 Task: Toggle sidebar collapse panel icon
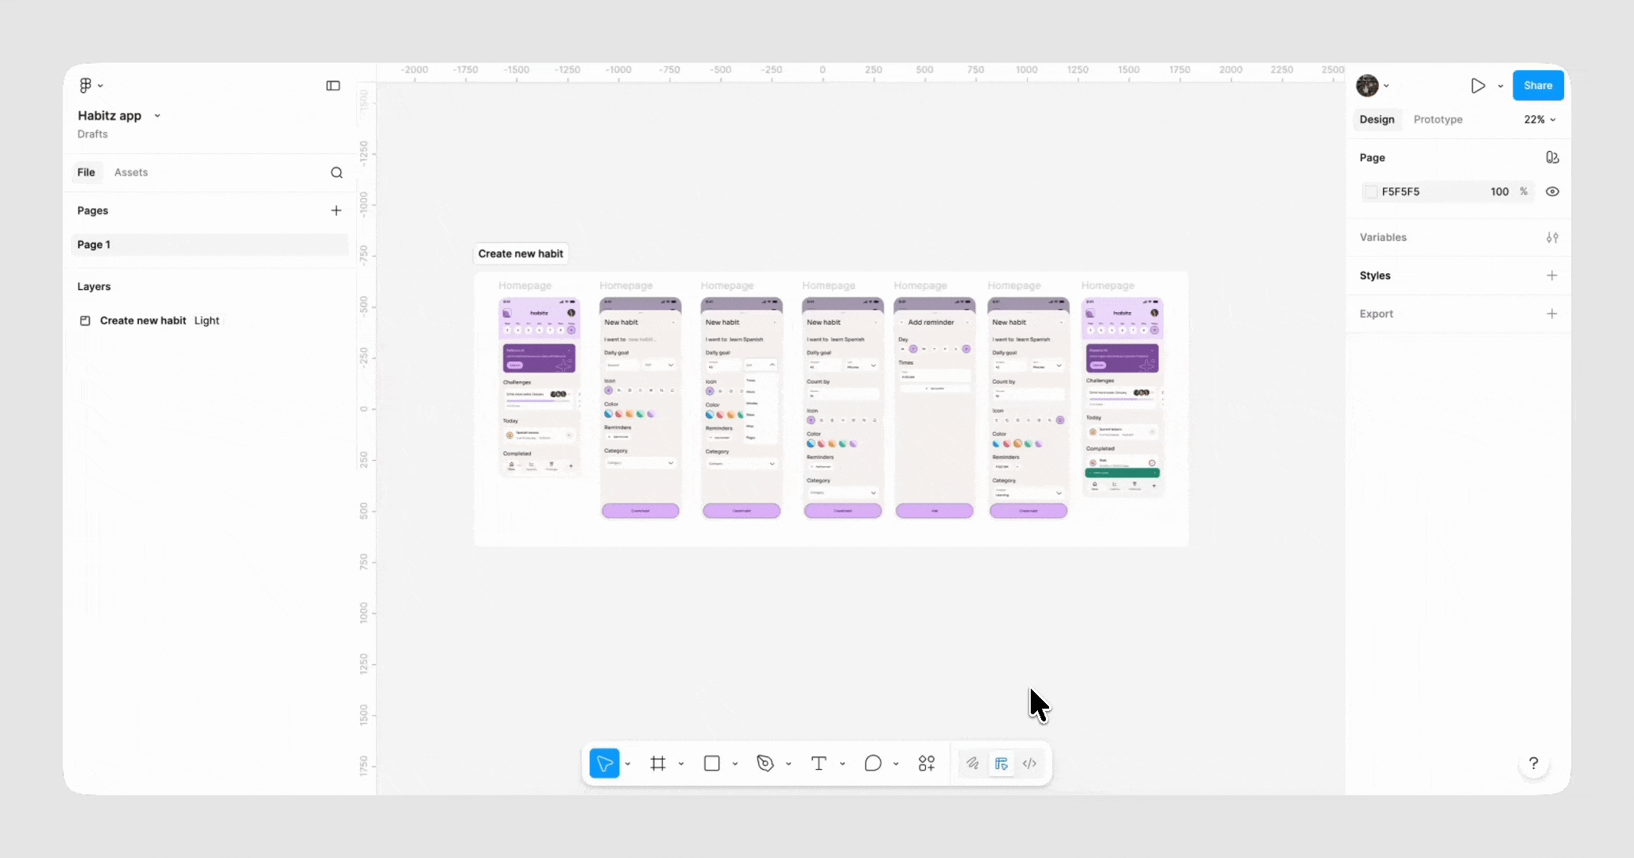tap(333, 86)
